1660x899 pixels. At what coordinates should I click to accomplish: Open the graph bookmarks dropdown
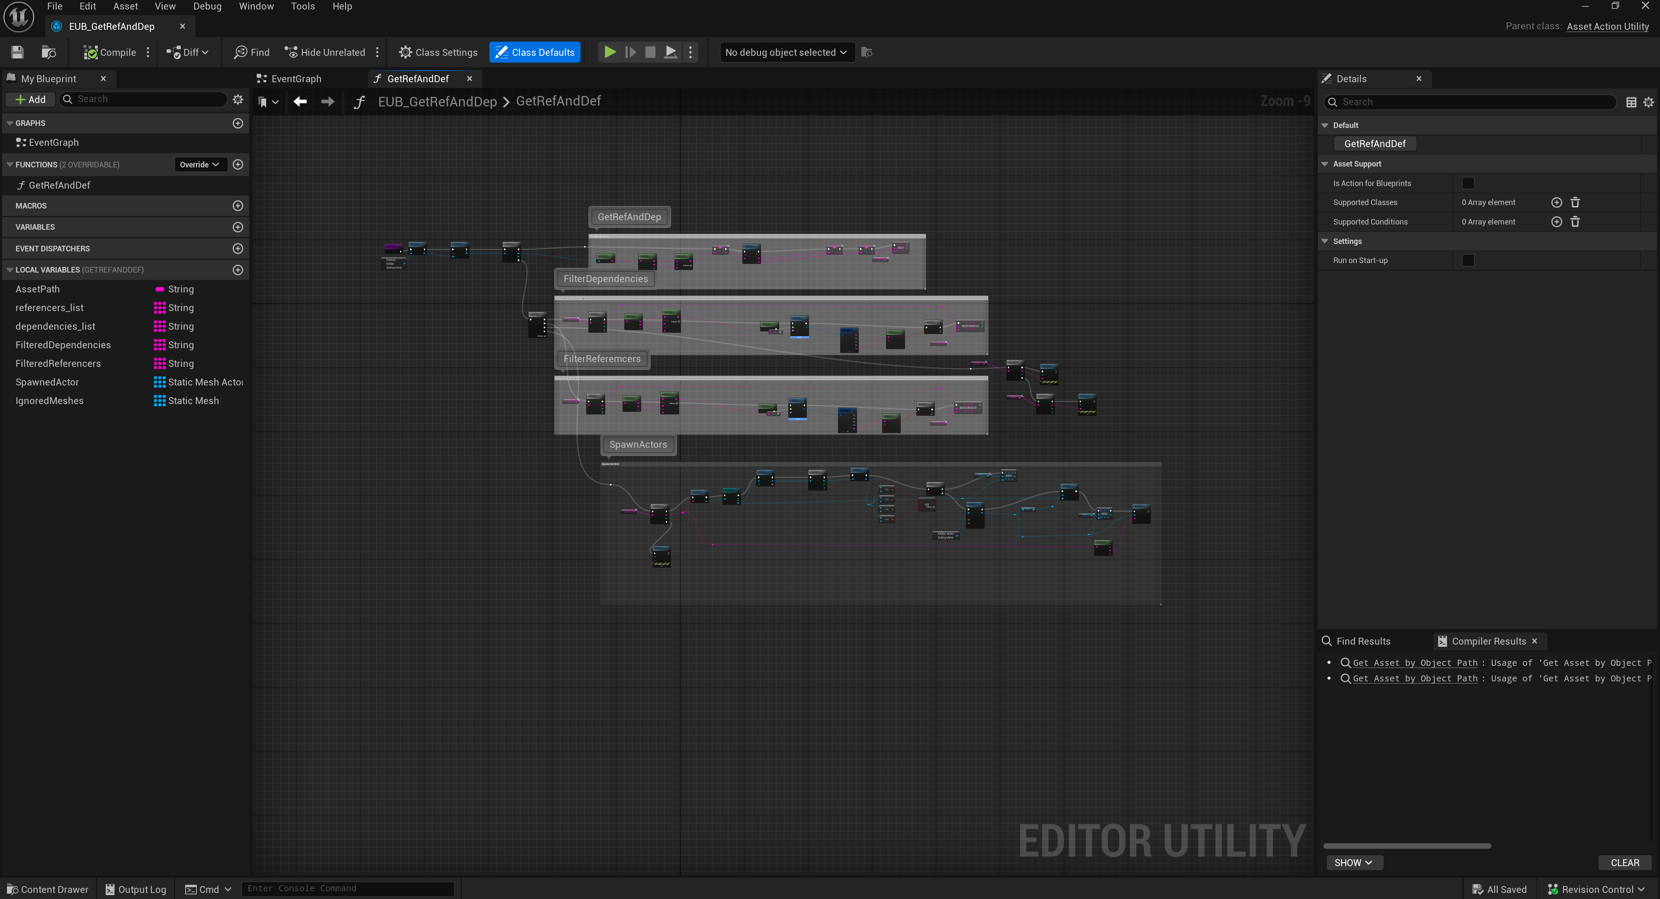(x=267, y=102)
